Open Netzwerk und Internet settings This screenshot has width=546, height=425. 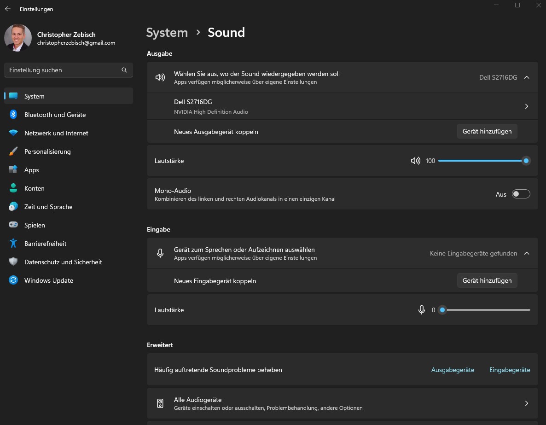pyautogui.click(x=56, y=133)
